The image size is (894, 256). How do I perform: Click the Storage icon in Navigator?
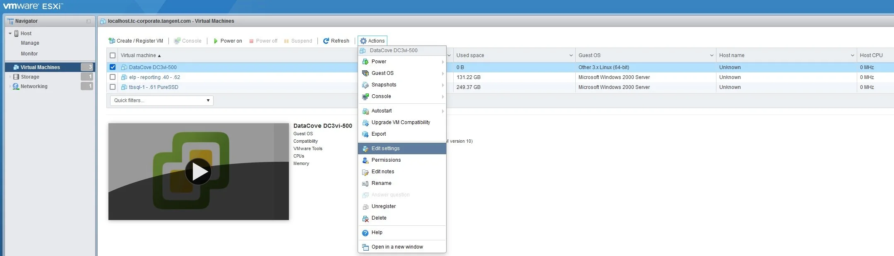tap(16, 77)
